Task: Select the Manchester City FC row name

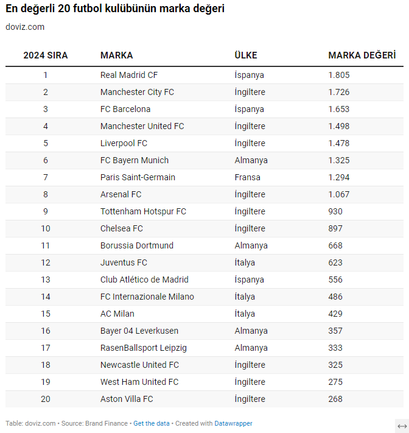Action: (x=137, y=92)
